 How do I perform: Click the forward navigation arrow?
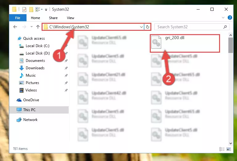pyautogui.click(x=24, y=27)
